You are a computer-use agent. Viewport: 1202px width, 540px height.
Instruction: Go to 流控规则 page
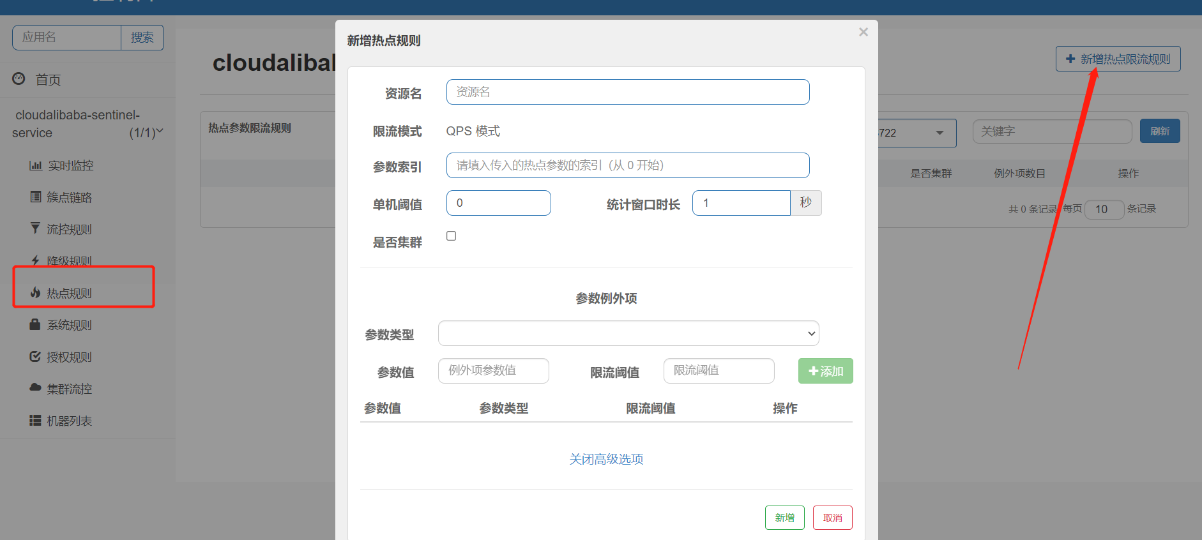(x=69, y=229)
